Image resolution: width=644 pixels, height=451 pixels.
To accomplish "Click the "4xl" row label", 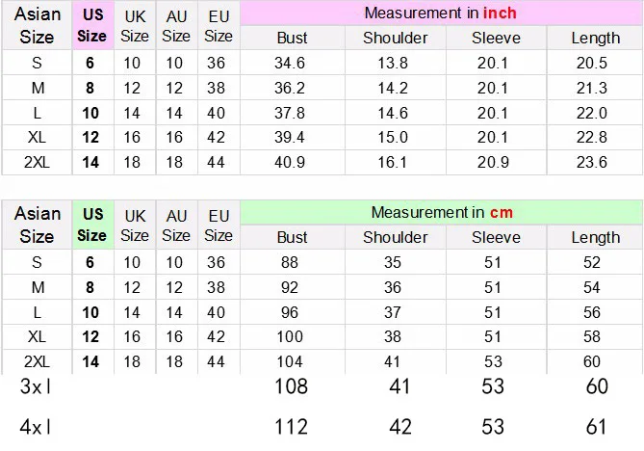I will point(37,426).
